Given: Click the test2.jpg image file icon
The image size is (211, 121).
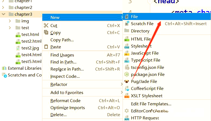Looking at the screenshot, I should coord(18,48).
